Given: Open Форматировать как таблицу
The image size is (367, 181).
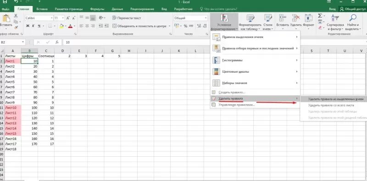Looking at the screenshot, I should (250, 22).
